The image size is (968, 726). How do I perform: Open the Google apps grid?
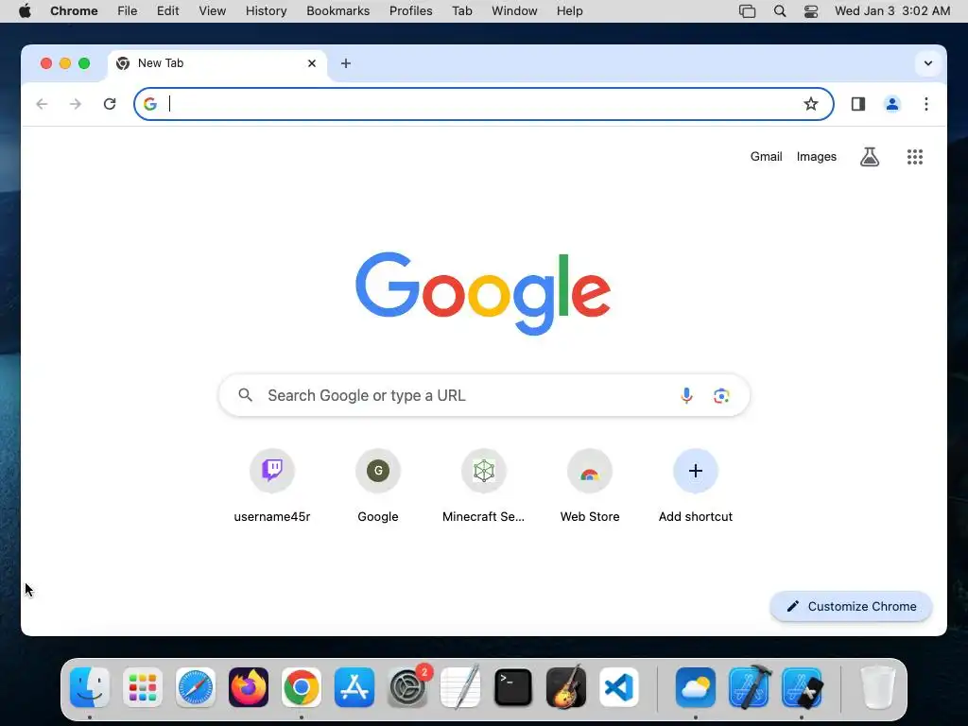click(915, 157)
